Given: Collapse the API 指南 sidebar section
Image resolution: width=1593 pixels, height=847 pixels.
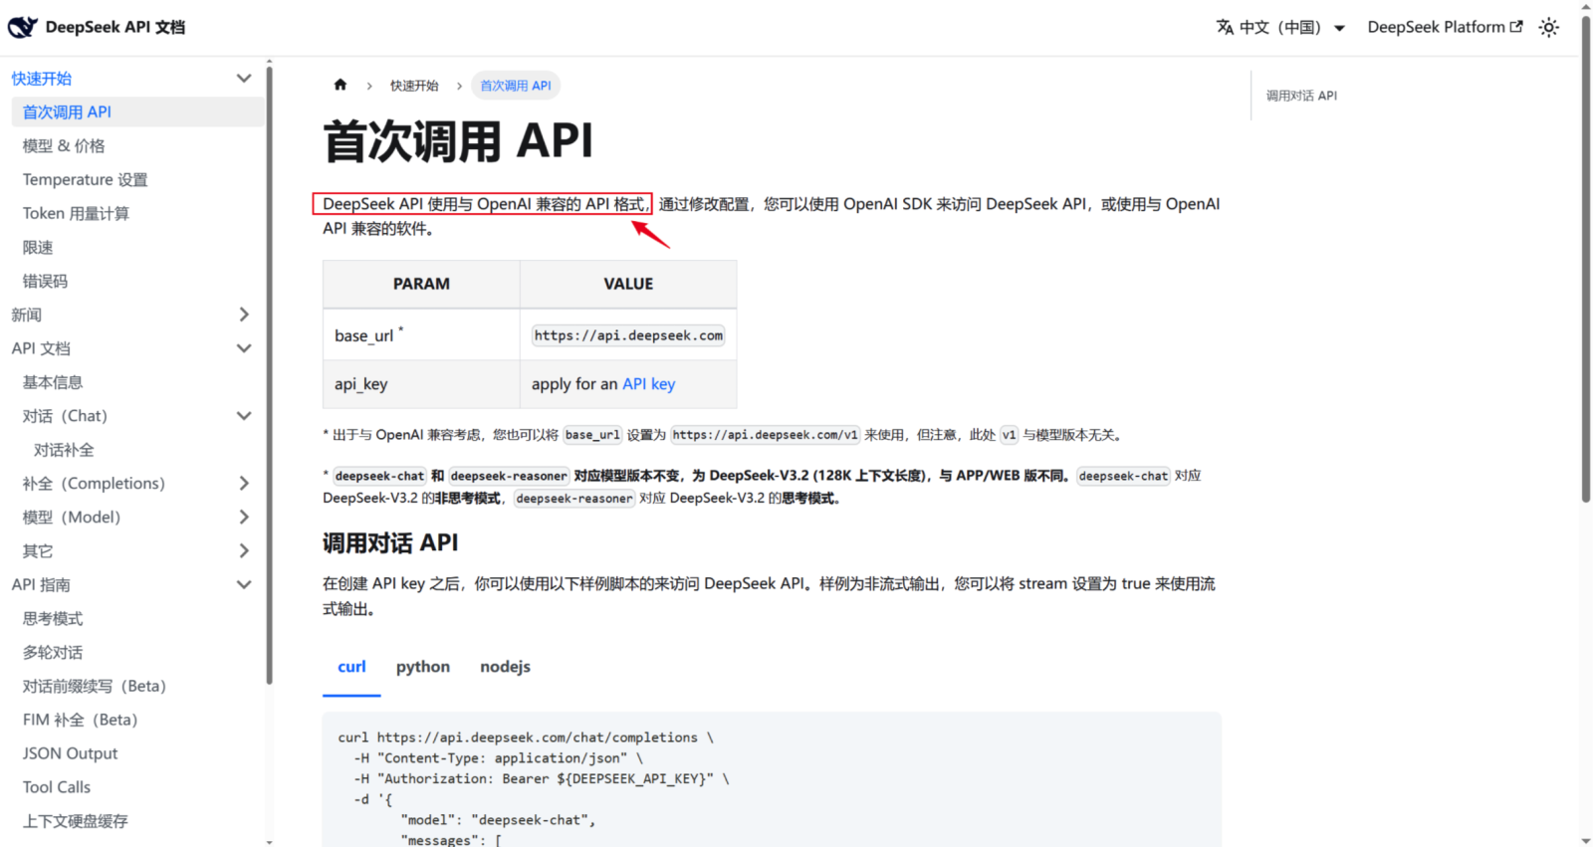Looking at the screenshot, I should tap(243, 585).
